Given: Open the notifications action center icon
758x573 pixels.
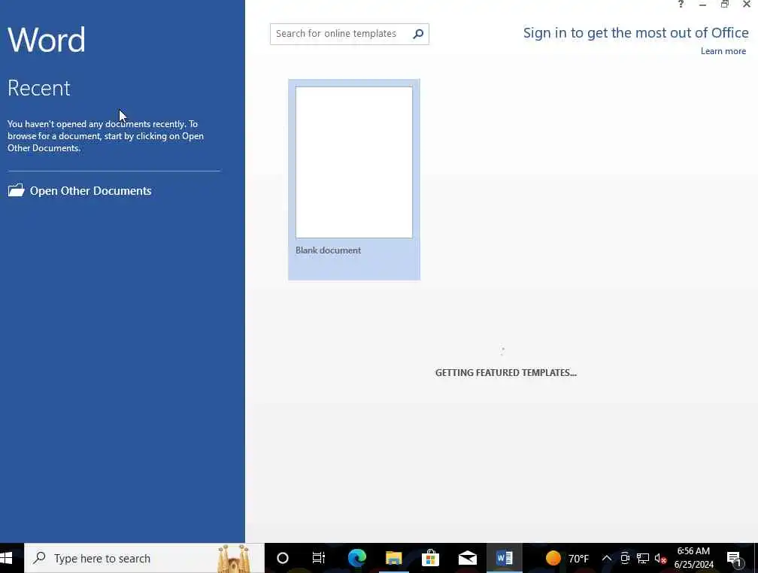Looking at the screenshot, I should coord(734,559).
